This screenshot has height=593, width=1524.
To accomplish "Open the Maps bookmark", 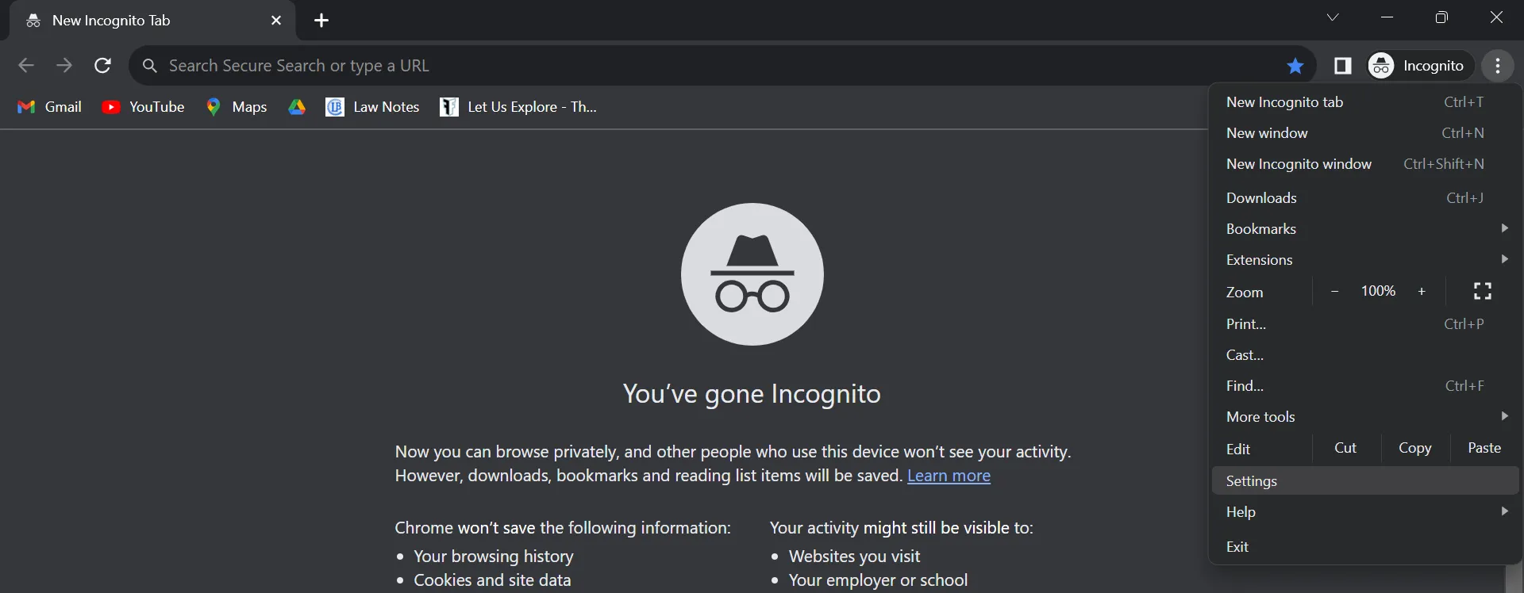I will (237, 107).
